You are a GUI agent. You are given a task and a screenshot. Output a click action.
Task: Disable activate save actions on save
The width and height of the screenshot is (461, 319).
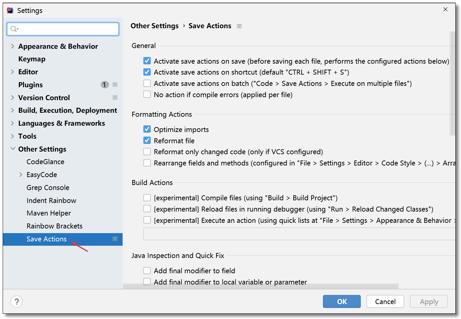[x=147, y=61]
